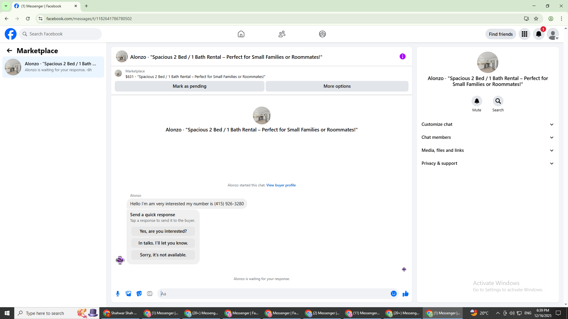Open weather widget showing 20°C
The image size is (568, 319).
tap(479, 313)
